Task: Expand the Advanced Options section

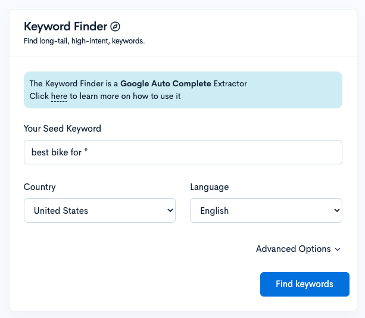Action: pos(294,249)
